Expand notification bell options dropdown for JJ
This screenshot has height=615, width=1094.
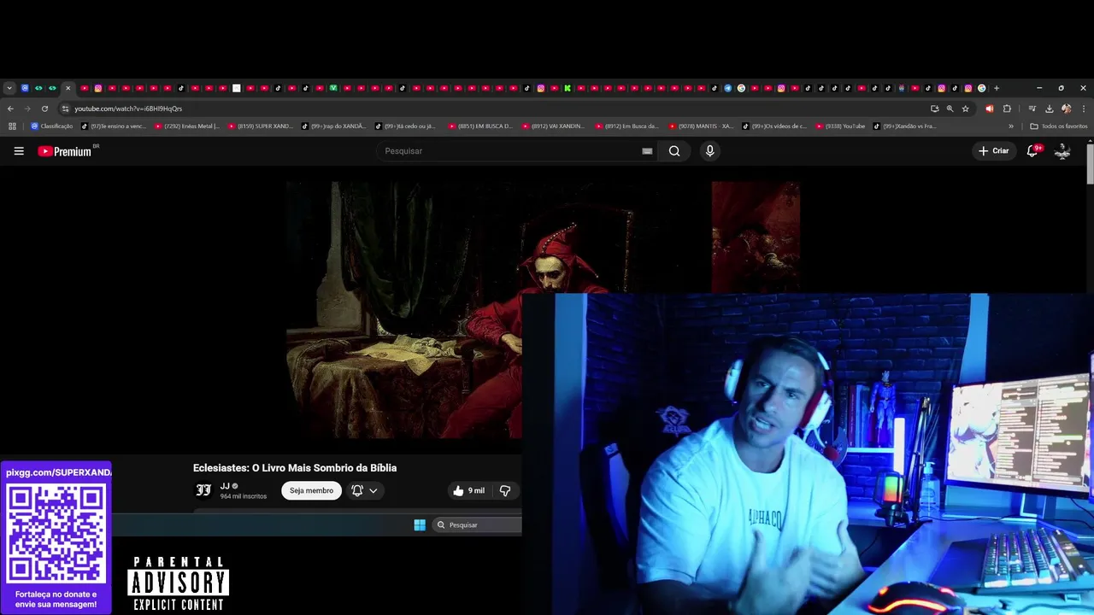pyautogui.click(x=373, y=490)
